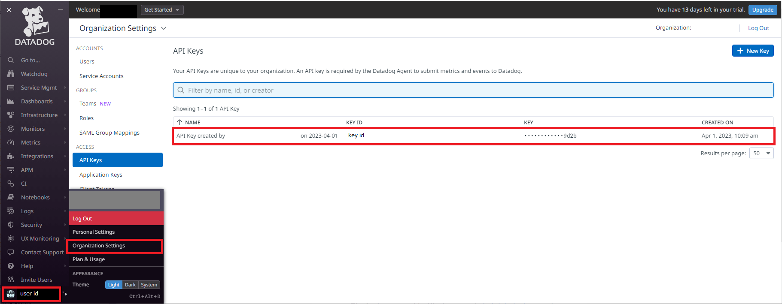Click the Security shield icon

click(11, 225)
